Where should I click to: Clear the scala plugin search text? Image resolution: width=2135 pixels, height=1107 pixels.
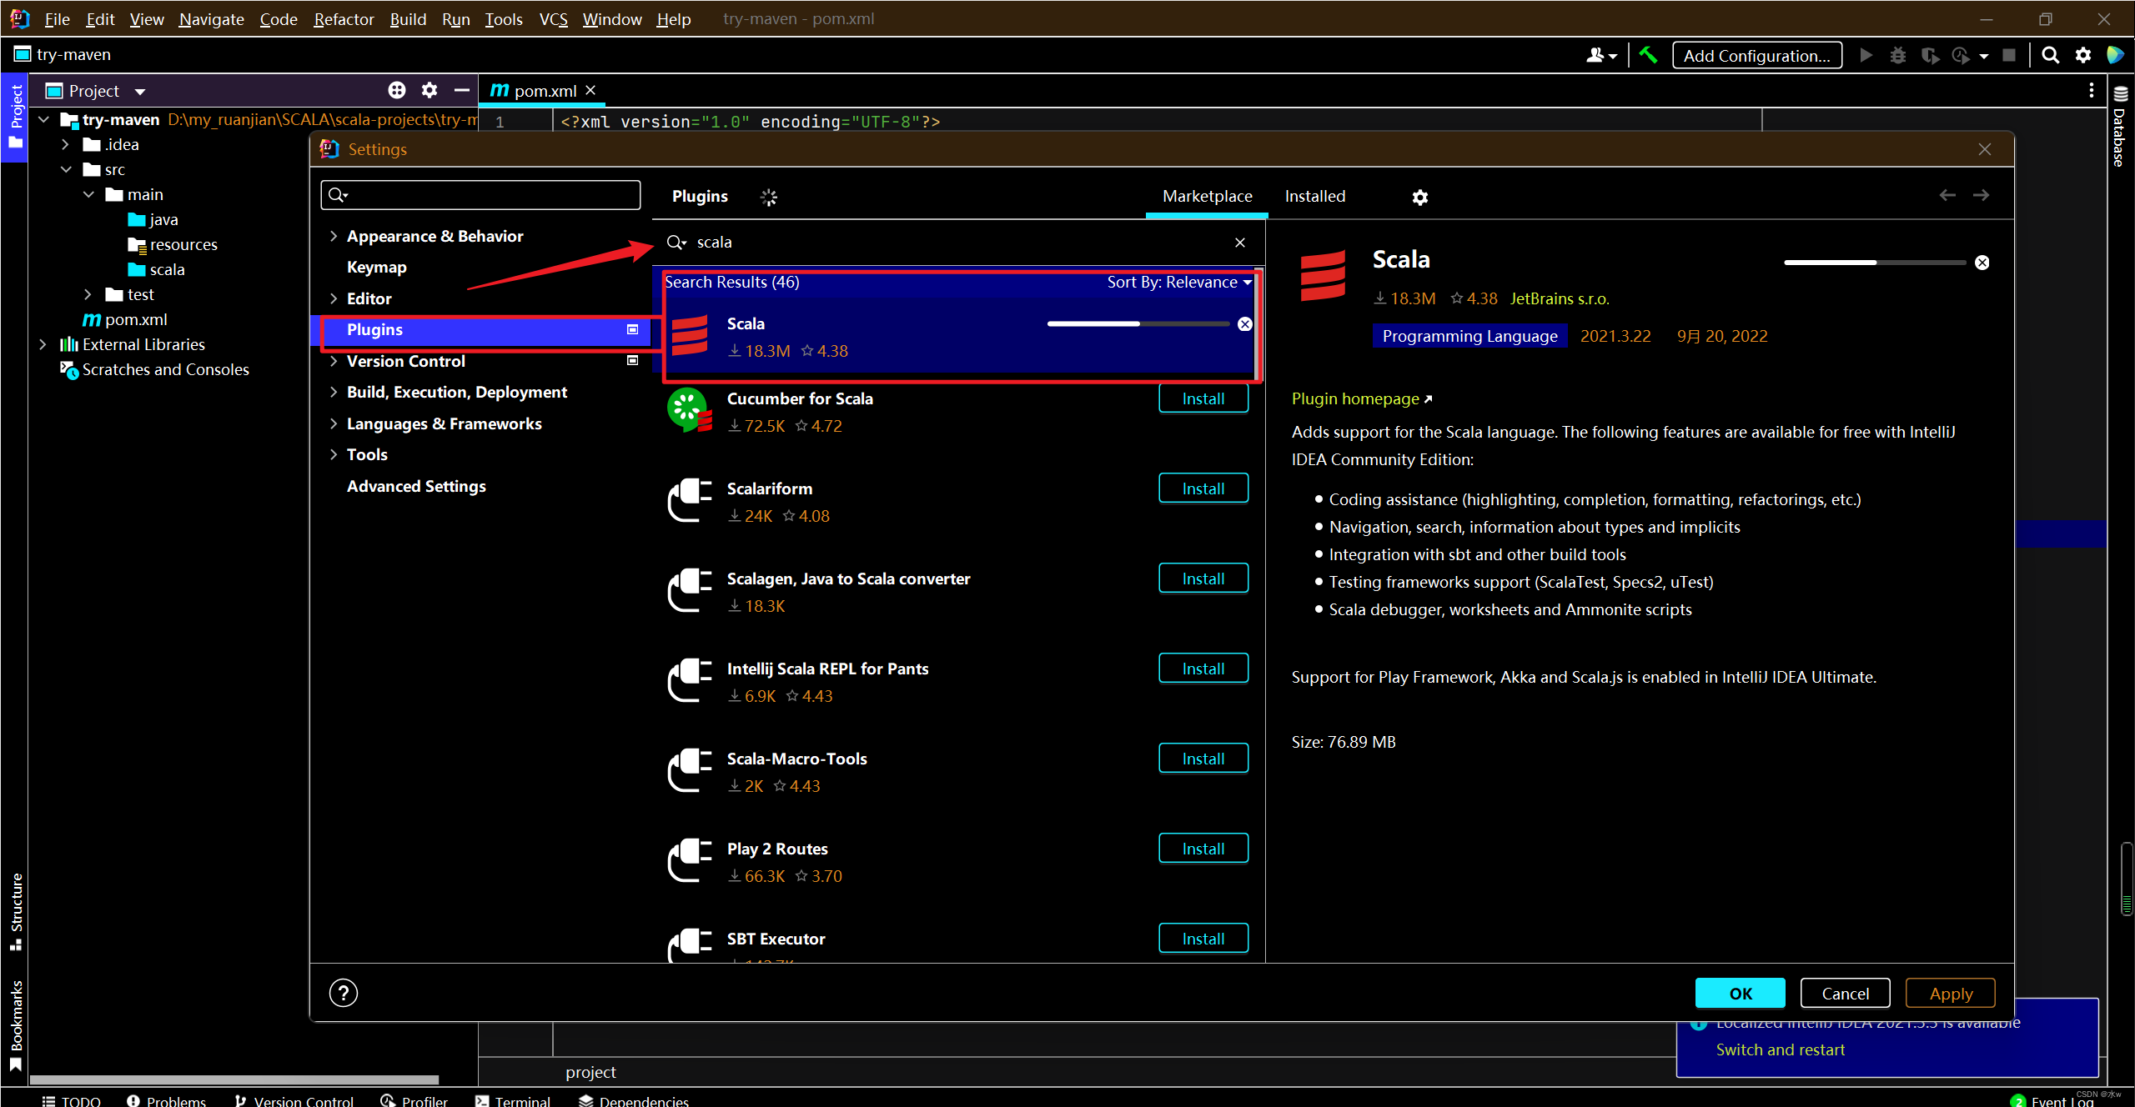point(1240,243)
